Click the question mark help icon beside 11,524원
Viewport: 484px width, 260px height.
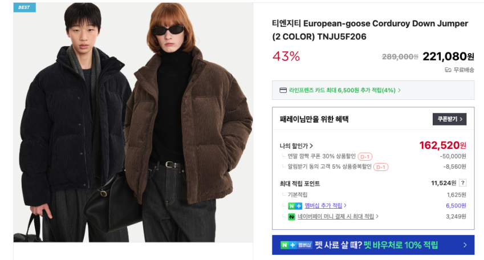coord(462,183)
